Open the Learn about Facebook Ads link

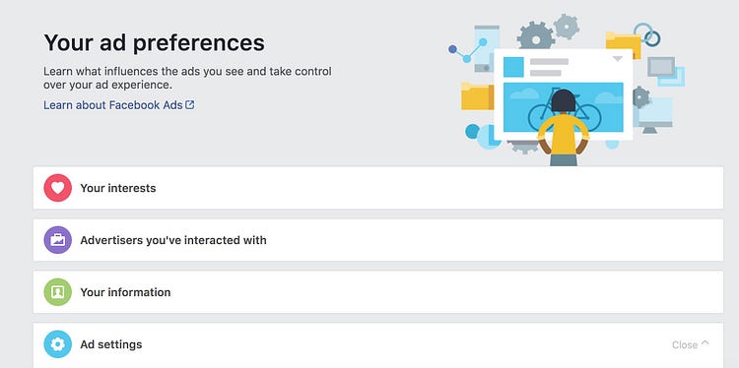113,105
